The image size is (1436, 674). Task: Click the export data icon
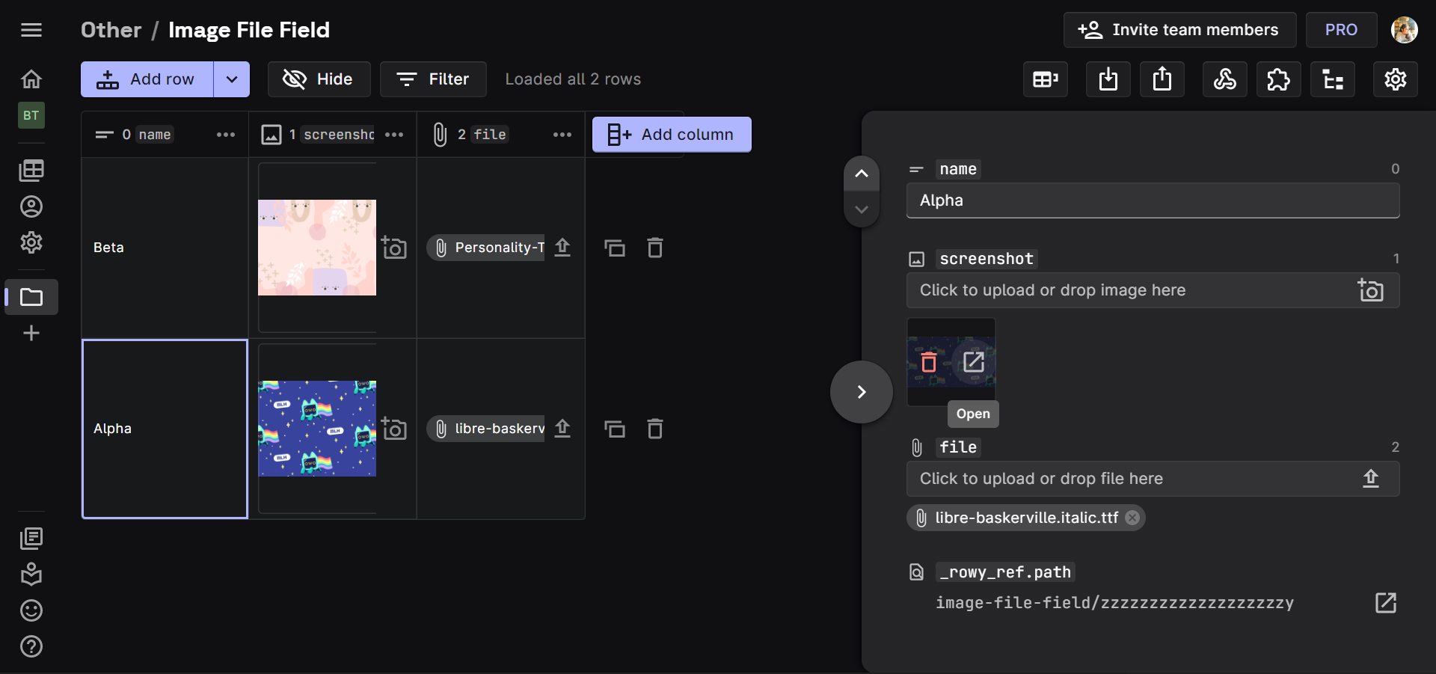1162,79
